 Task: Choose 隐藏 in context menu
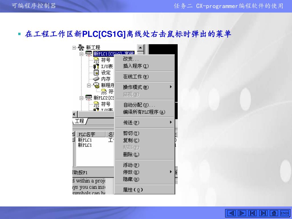[145, 179]
